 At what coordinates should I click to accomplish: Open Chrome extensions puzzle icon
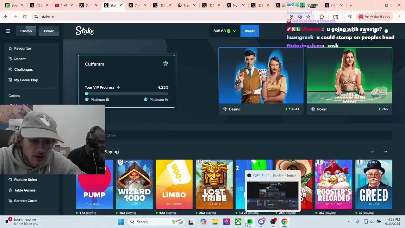click(x=322, y=17)
